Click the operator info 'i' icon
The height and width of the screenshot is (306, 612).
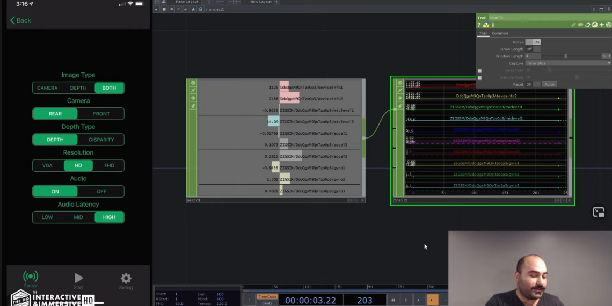pyautogui.click(x=493, y=25)
